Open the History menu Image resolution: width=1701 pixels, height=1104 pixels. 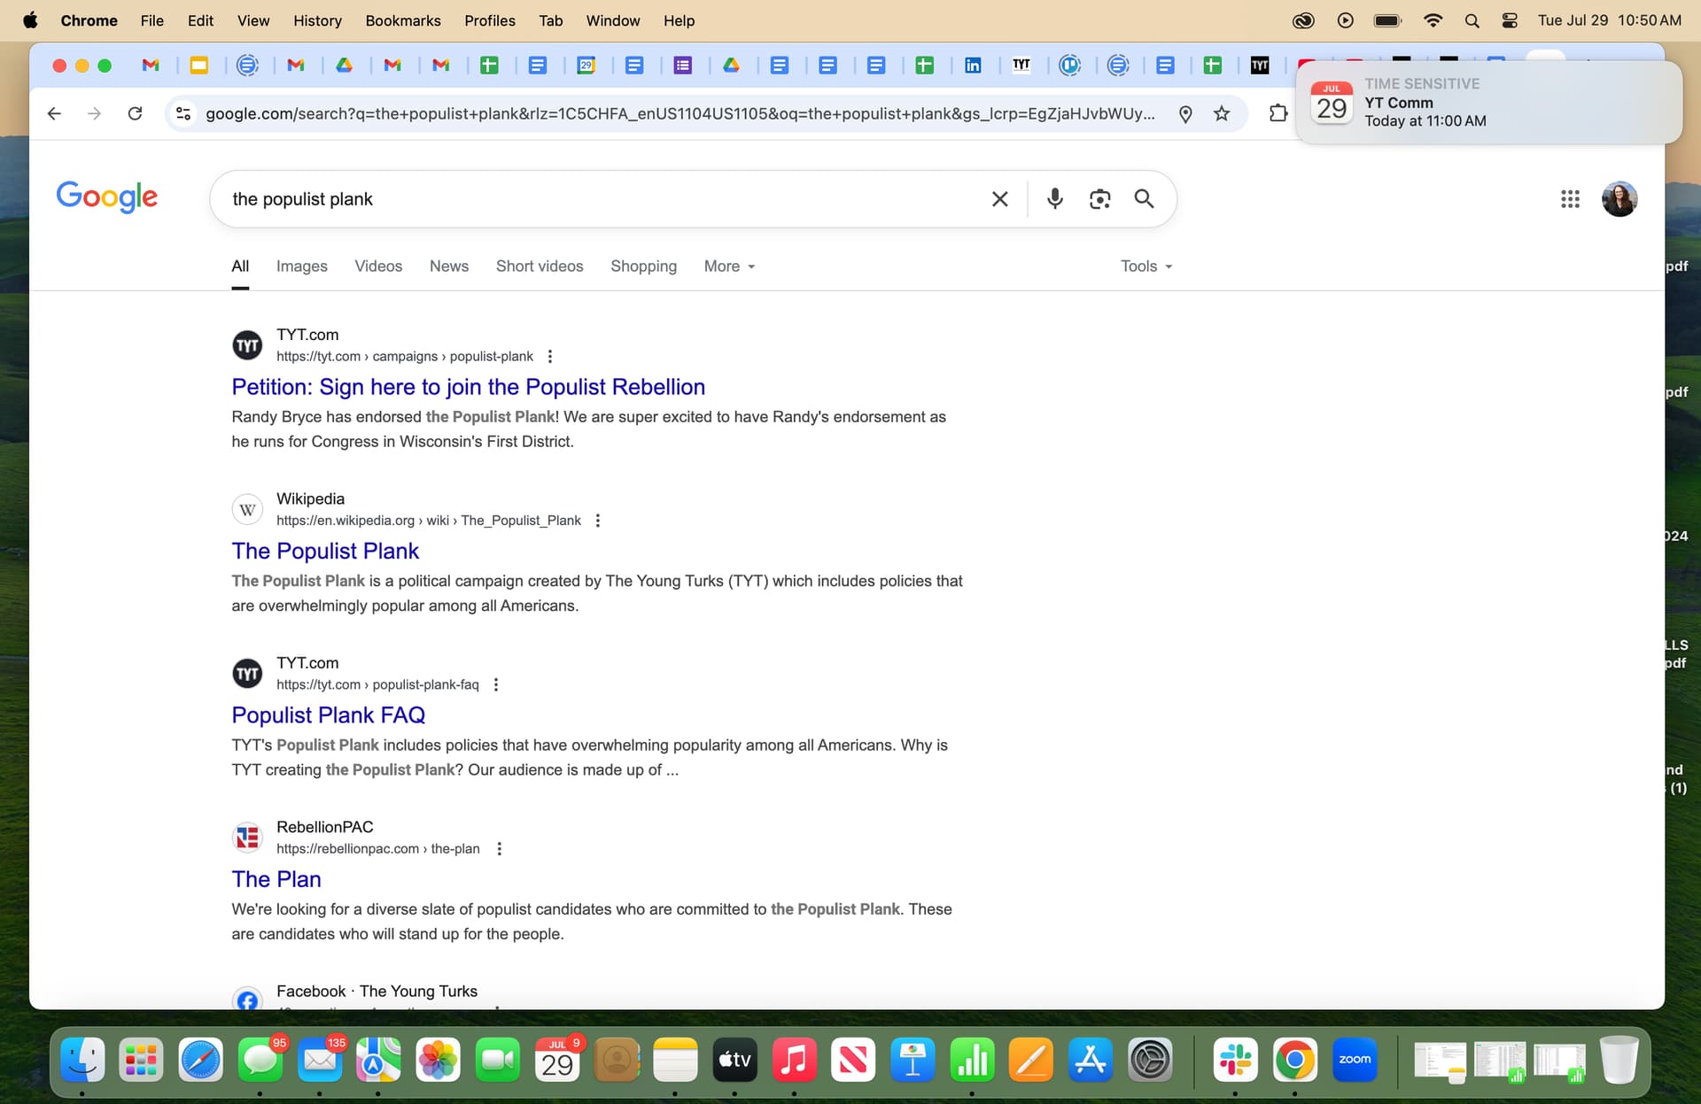click(317, 20)
